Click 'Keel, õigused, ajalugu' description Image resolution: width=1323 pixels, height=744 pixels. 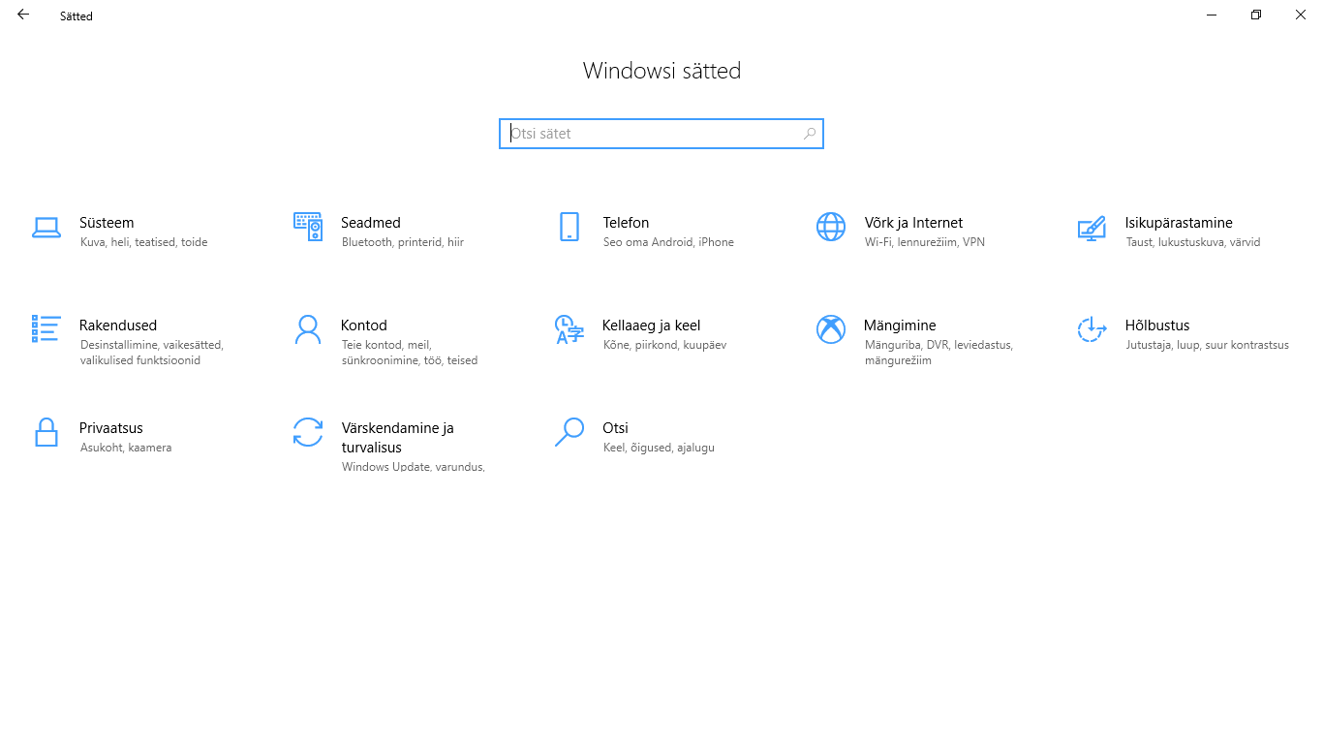(659, 448)
